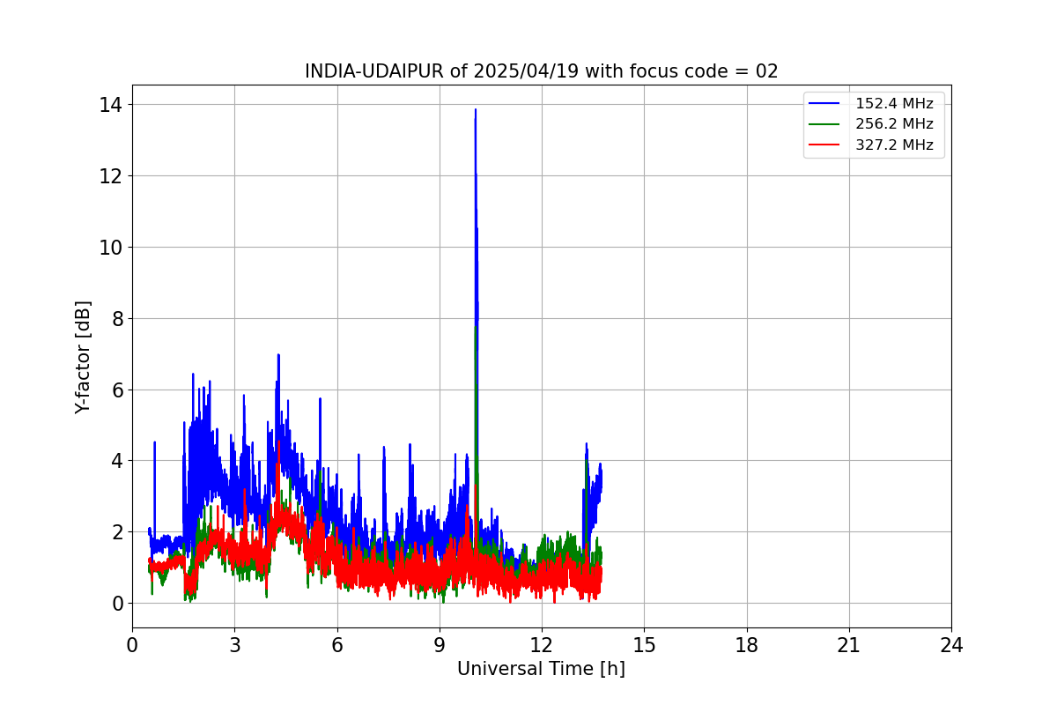Click x-axis tick label 6
The width and height of the screenshot is (1057, 705).
point(337,645)
